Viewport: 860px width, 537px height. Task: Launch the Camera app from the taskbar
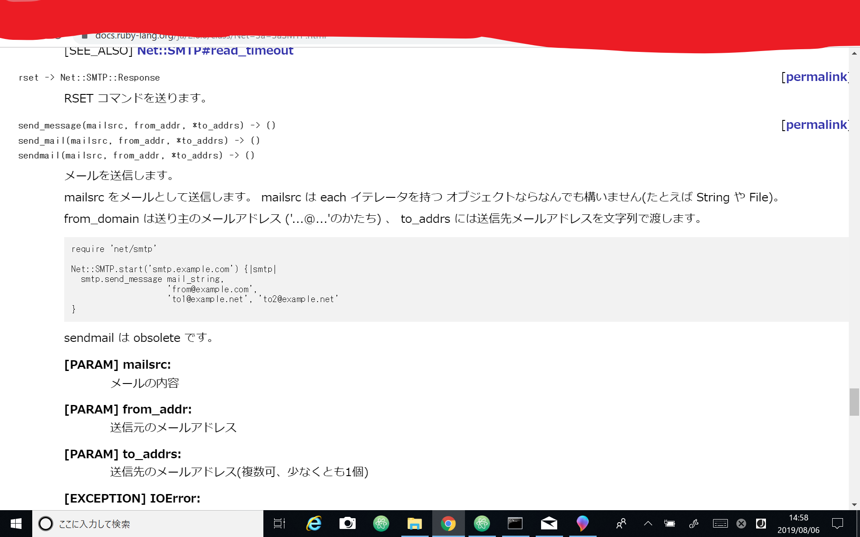(x=348, y=523)
